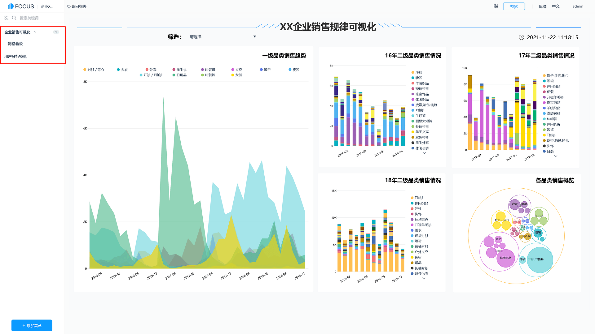The height and width of the screenshot is (334, 595).
Task: Toggle 外套 series in trend legend
Action: (x=151, y=70)
